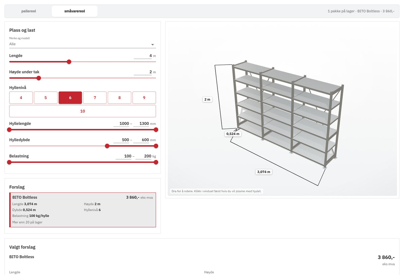Edit the Hylledybde minimum field showing 500
This screenshot has width=404, height=275.
[121, 140]
